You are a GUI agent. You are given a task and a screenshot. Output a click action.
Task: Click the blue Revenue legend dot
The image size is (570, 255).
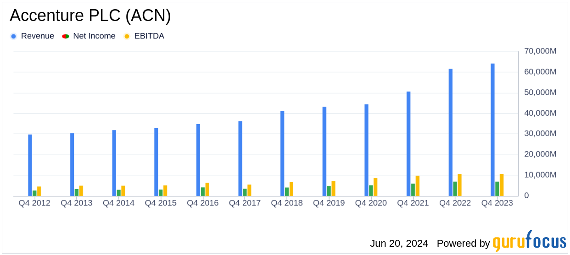pos(13,36)
